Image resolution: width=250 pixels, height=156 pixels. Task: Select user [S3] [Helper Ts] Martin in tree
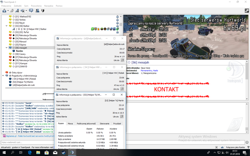coord(23,82)
